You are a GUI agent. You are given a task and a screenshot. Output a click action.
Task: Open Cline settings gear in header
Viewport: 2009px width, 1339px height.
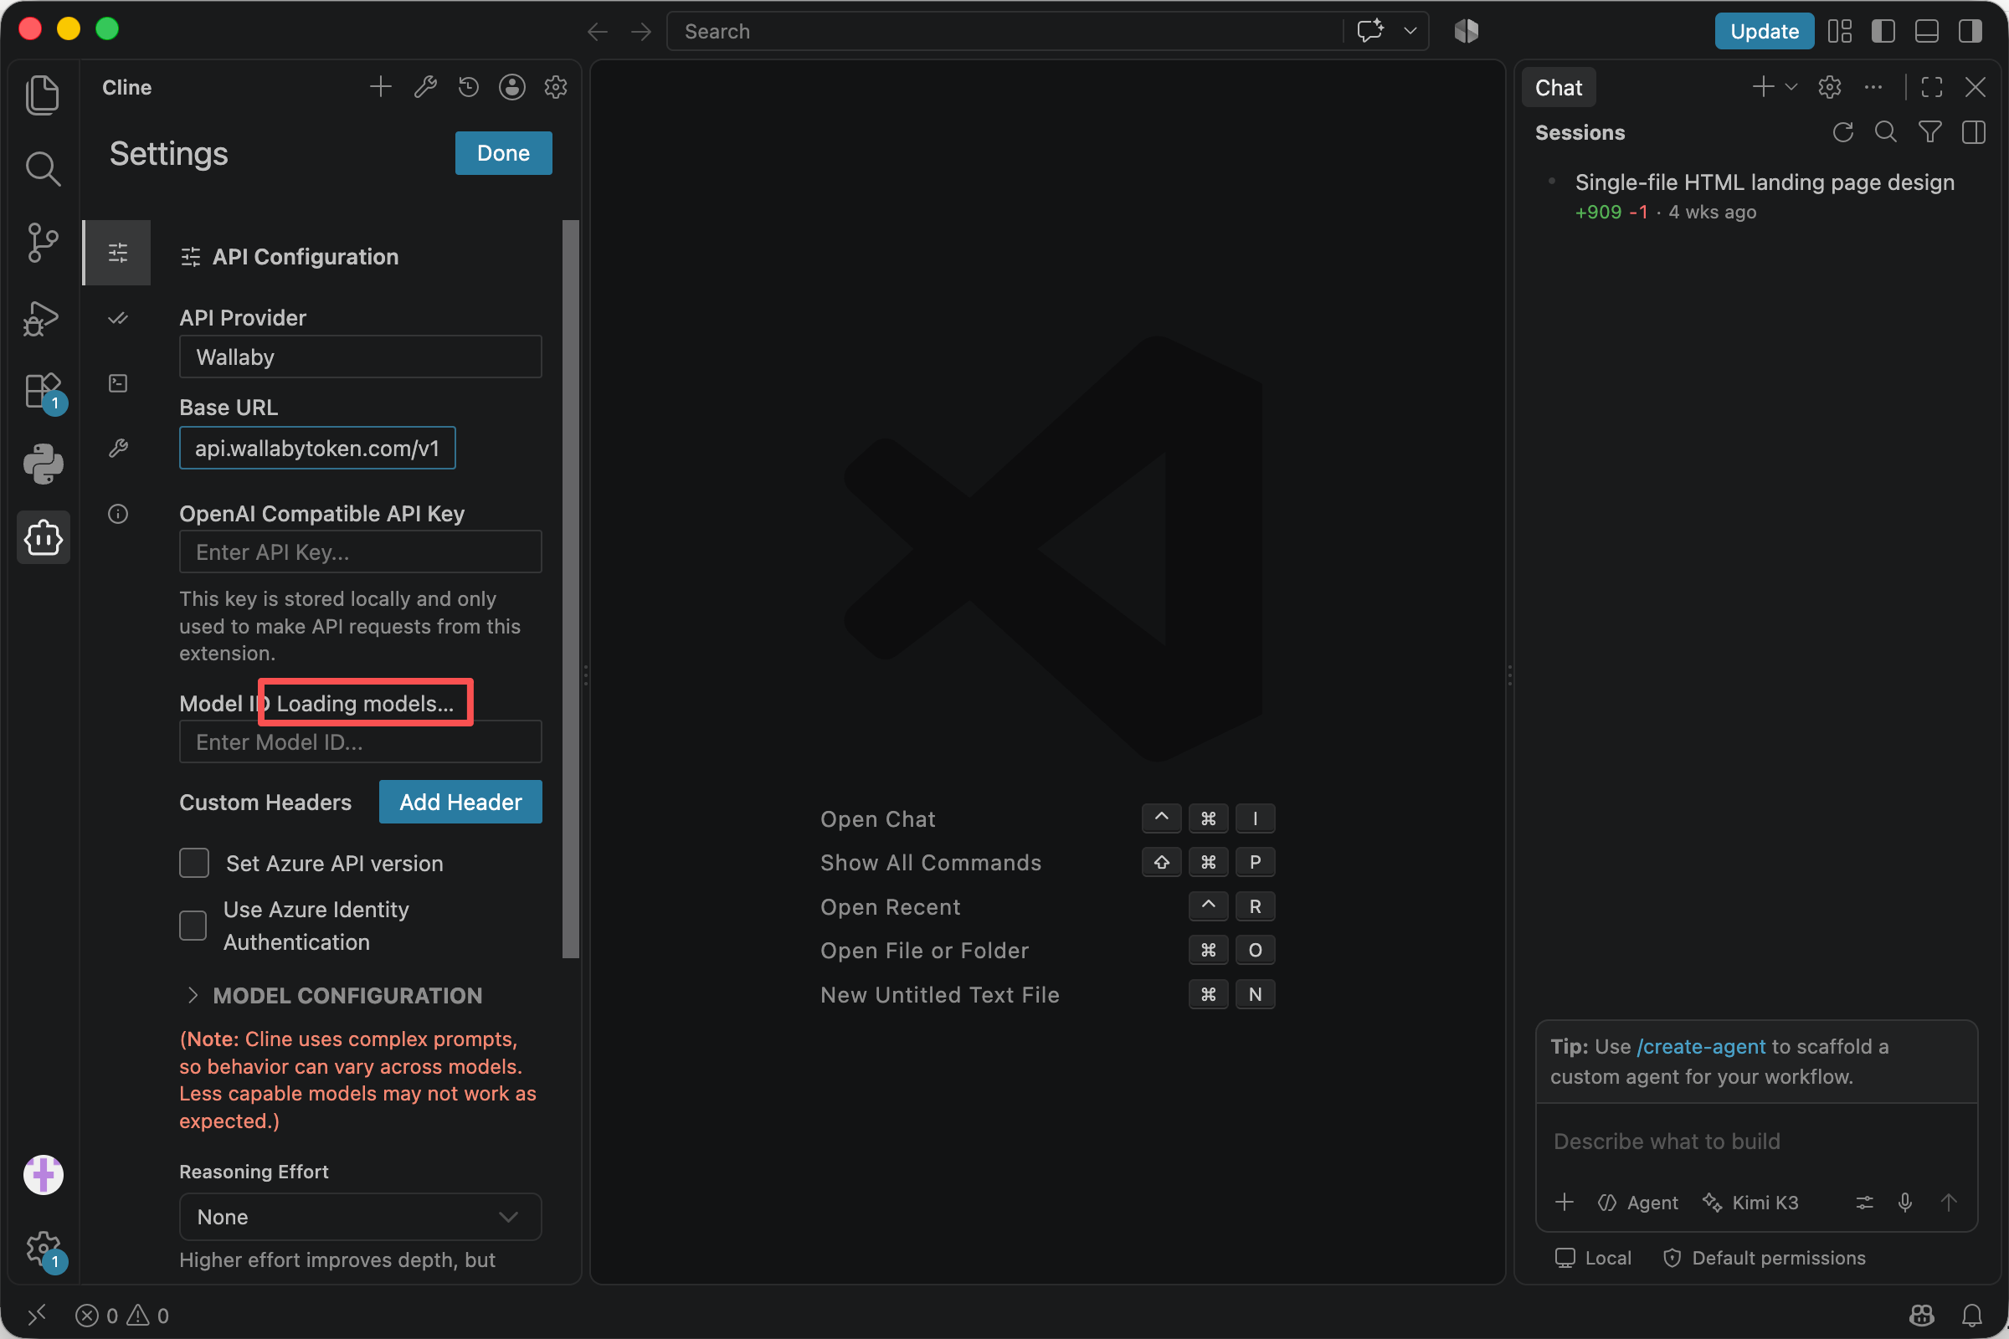[556, 87]
